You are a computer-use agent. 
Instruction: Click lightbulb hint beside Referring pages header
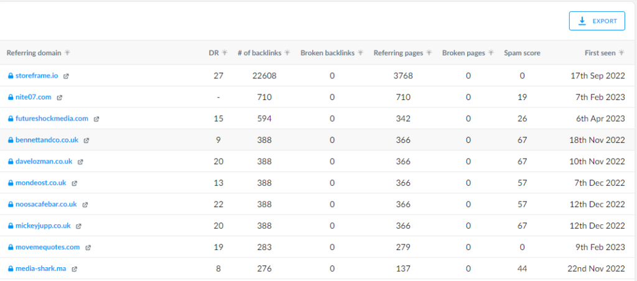(x=429, y=53)
